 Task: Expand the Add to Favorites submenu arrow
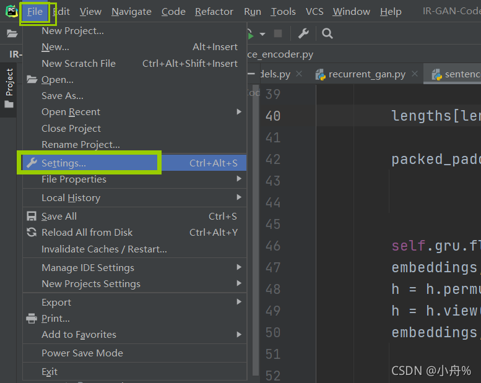pyautogui.click(x=239, y=334)
